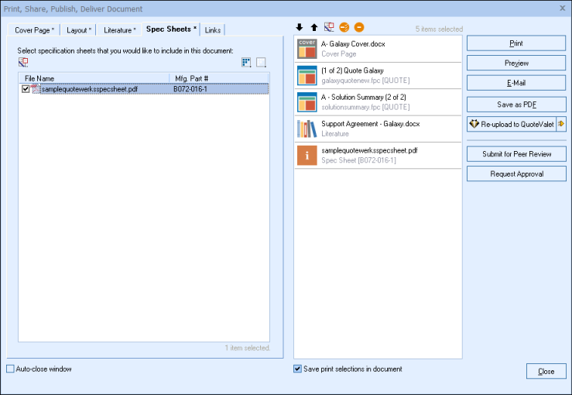Click the Save as PDF button
This screenshot has height=395, width=572.
point(516,104)
